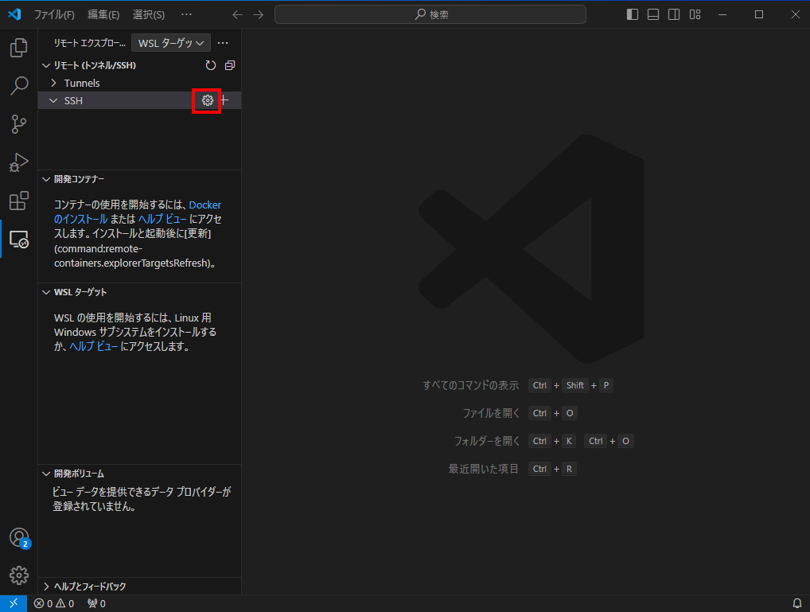Open the Extensions view
Screen dimensions: 810x612
pyautogui.click(x=18, y=201)
